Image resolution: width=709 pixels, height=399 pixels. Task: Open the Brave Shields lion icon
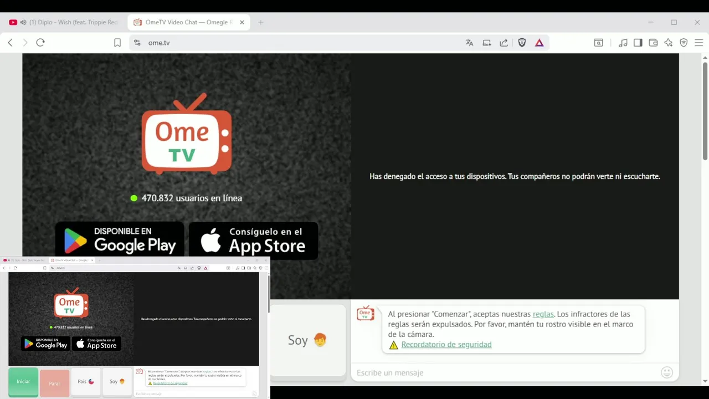click(522, 43)
